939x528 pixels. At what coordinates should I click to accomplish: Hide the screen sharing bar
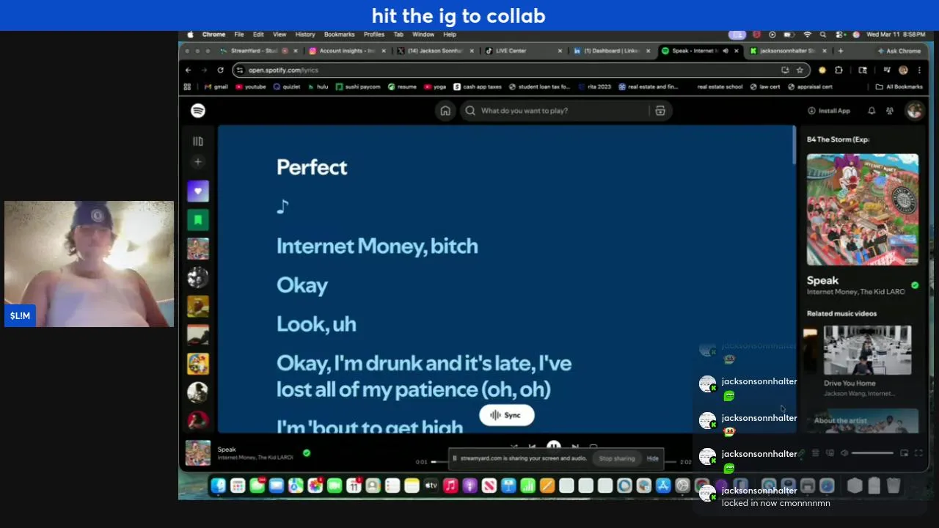click(x=652, y=459)
